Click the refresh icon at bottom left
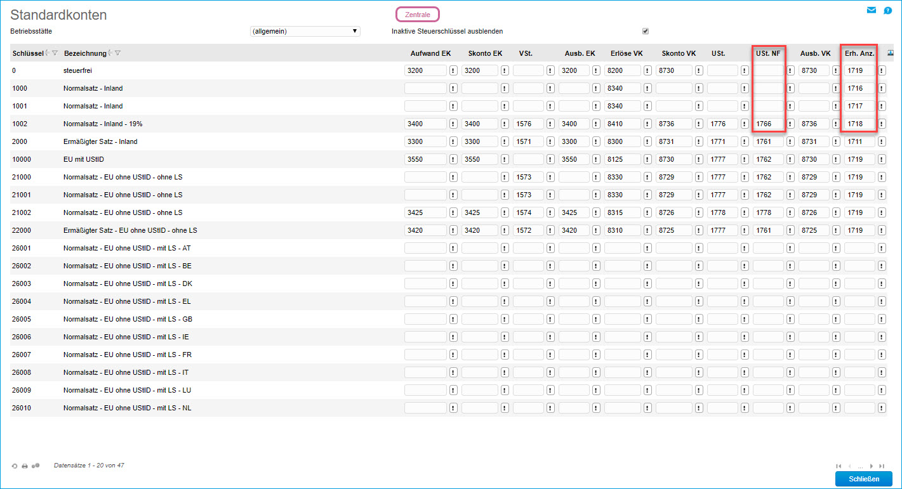Viewport: 902px width, 489px height. coord(15,466)
